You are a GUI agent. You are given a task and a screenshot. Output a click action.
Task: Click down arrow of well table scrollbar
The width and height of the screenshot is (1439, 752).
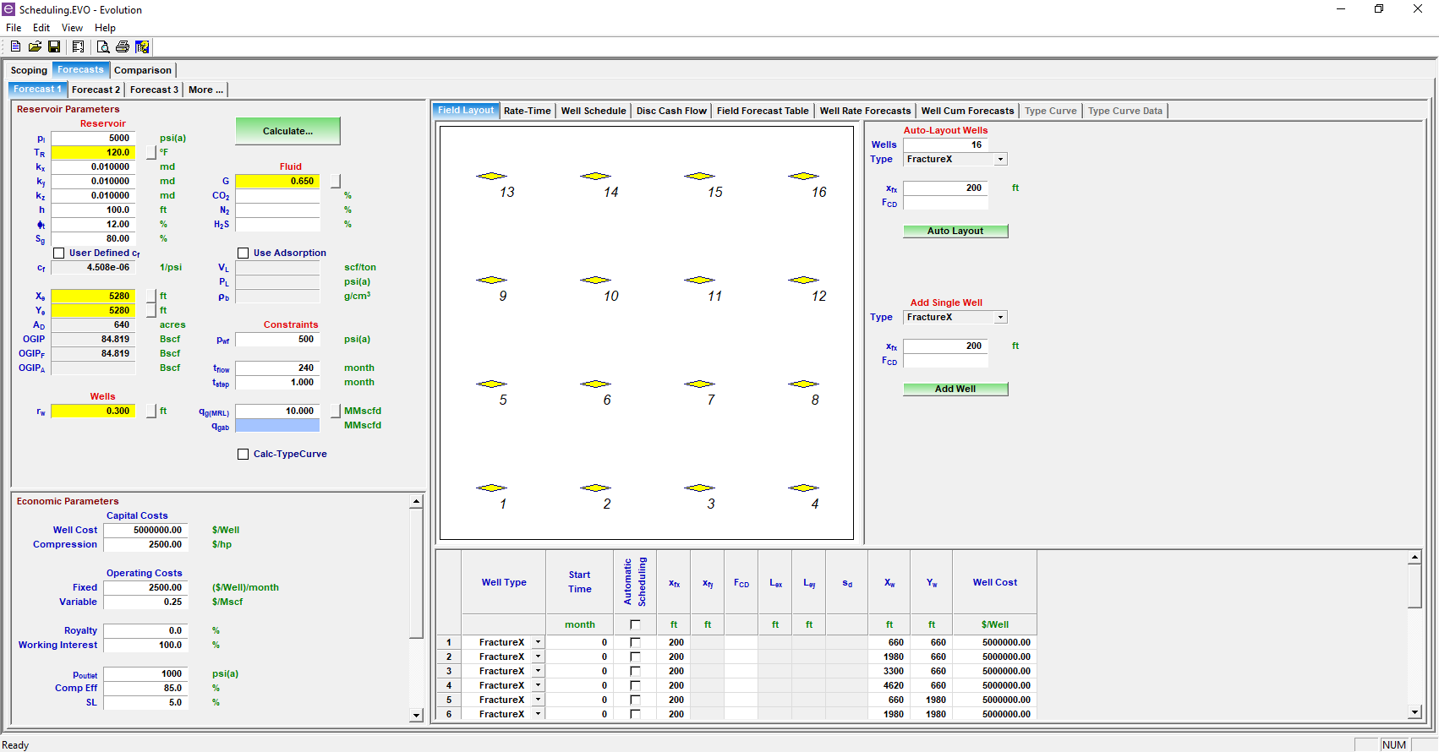(x=1415, y=712)
